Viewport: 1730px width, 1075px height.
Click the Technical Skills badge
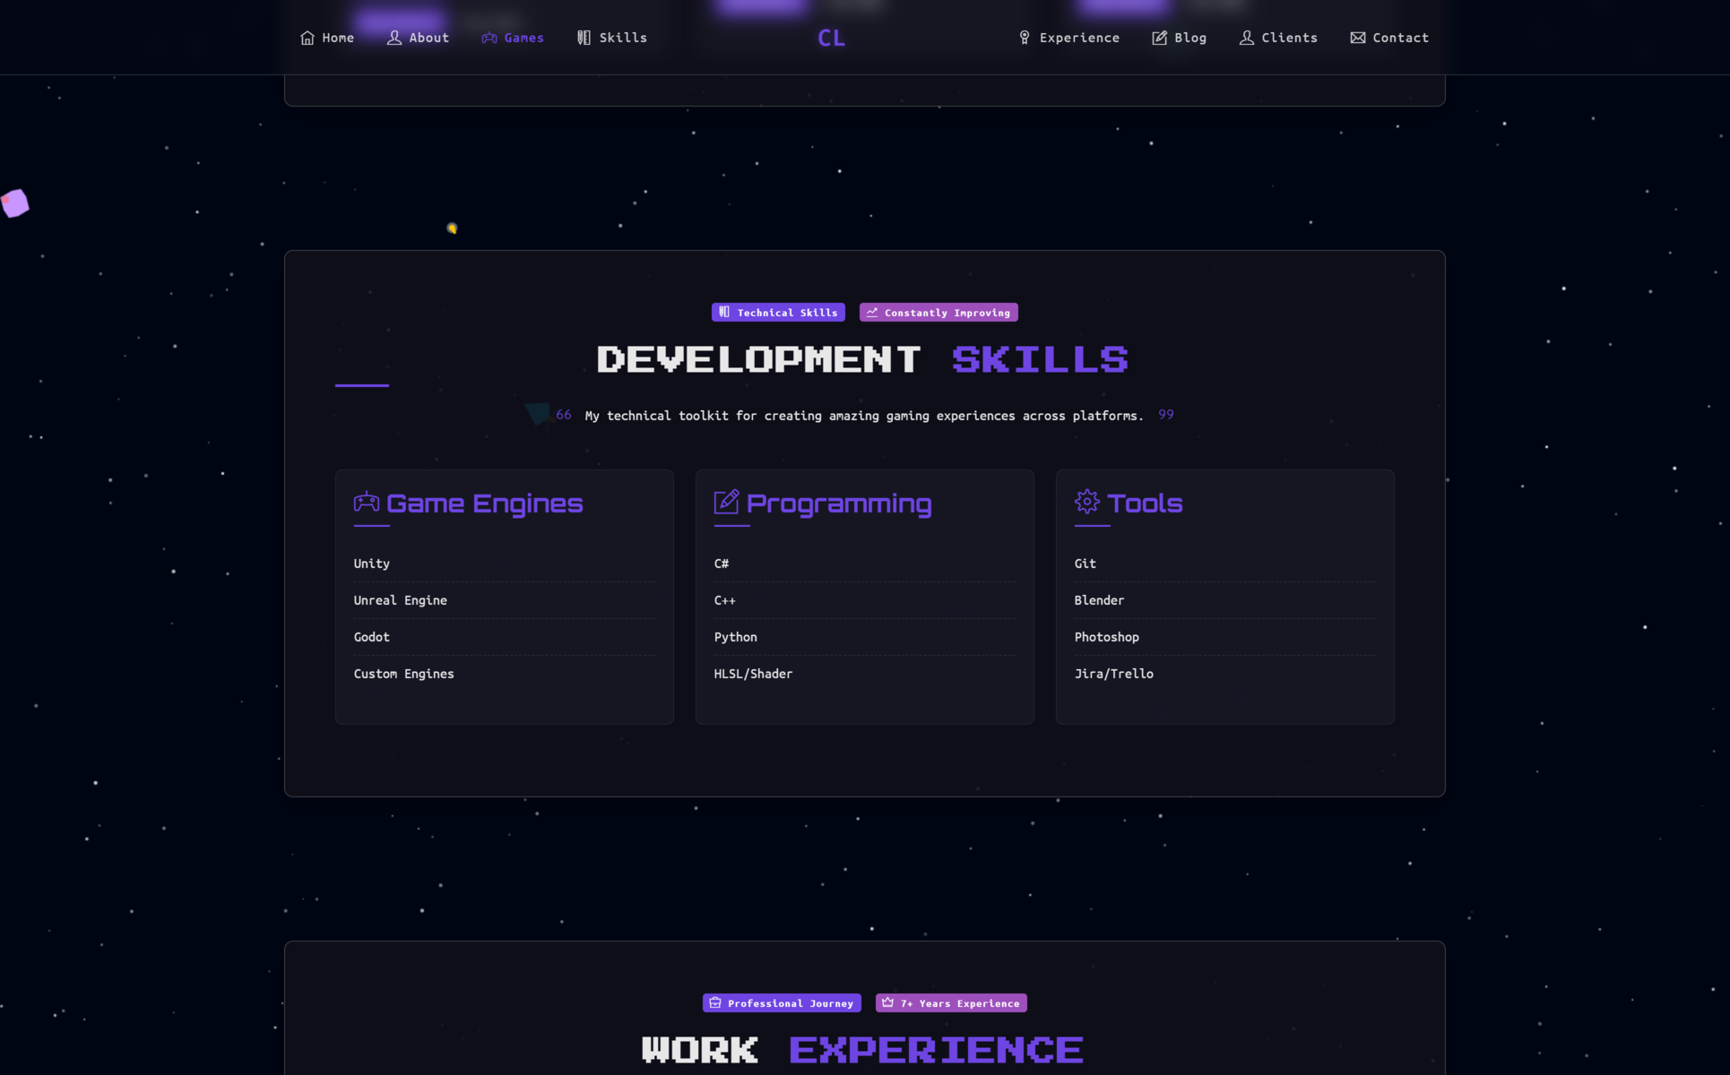tap(778, 313)
